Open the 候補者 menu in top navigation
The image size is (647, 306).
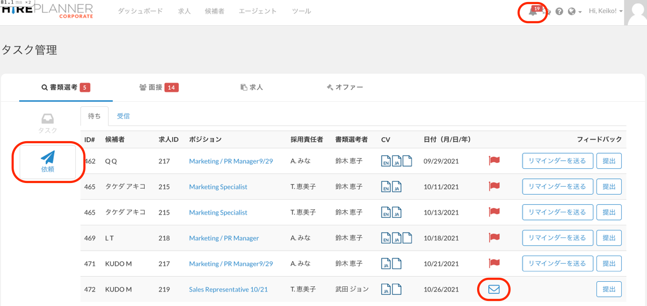point(214,11)
